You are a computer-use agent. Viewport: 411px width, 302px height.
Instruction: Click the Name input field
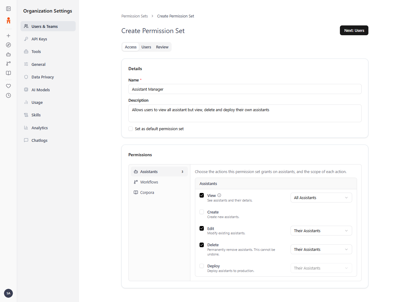pyautogui.click(x=245, y=89)
